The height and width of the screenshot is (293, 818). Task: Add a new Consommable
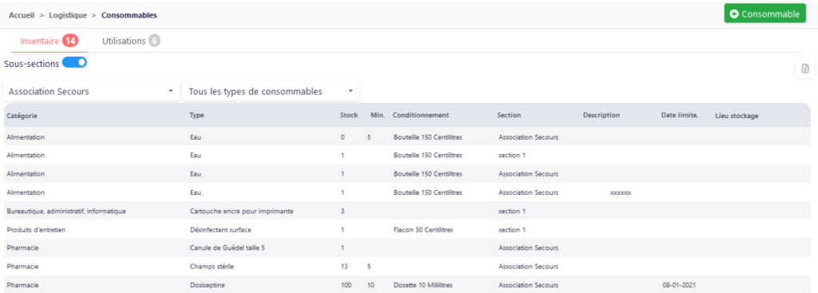point(764,14)
